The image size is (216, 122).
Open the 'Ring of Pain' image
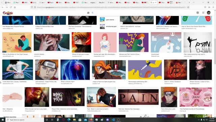point(68,97)
